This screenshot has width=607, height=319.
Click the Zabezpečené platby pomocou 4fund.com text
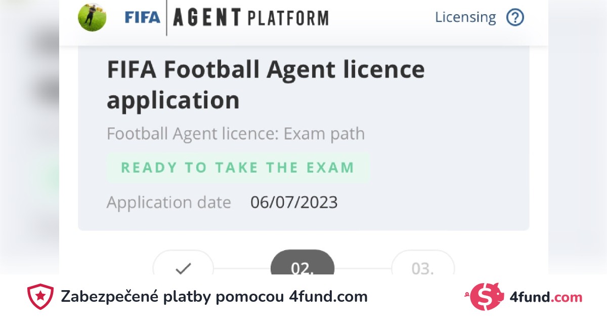214,297
